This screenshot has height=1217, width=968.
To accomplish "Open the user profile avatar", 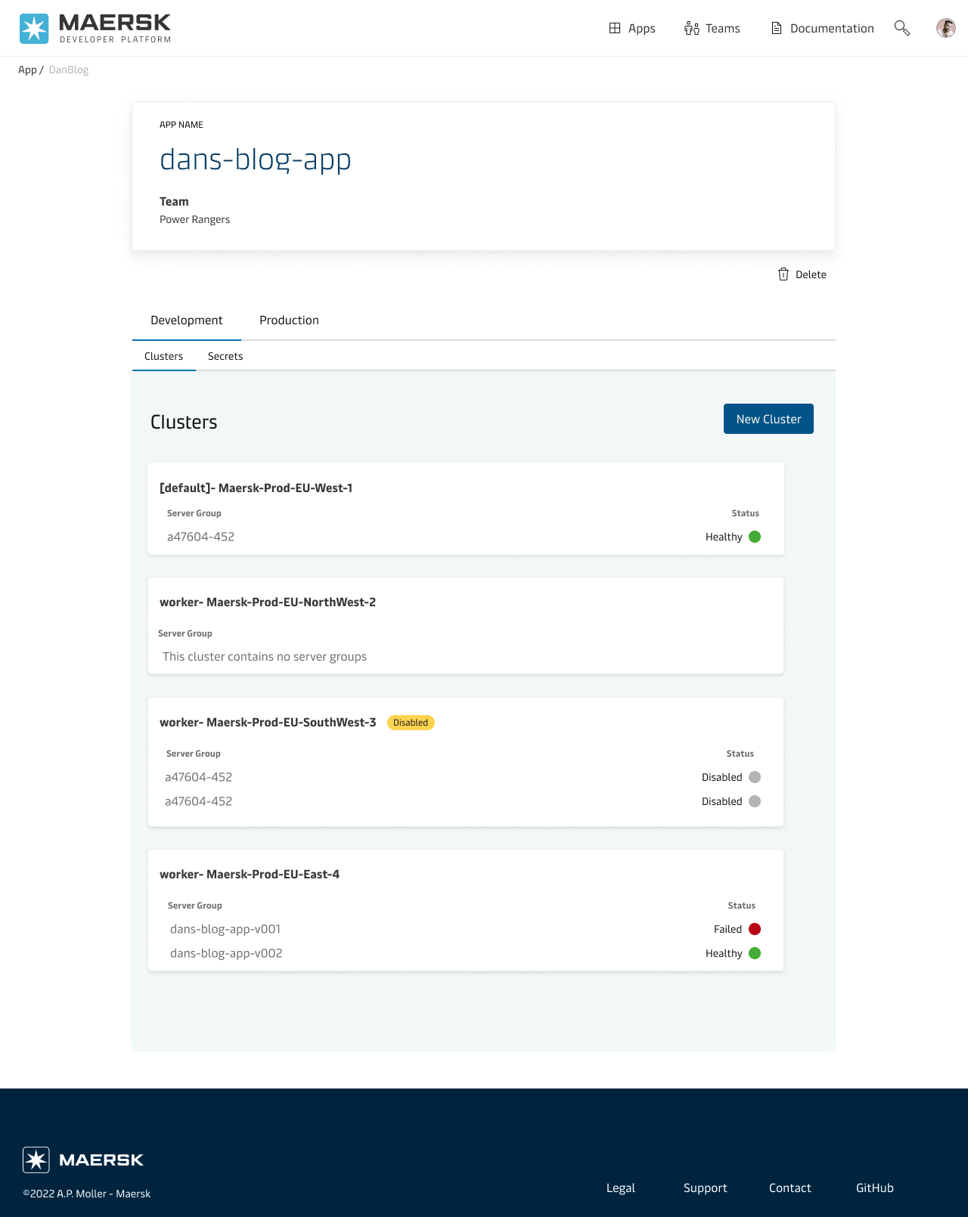I will [946, 28].
